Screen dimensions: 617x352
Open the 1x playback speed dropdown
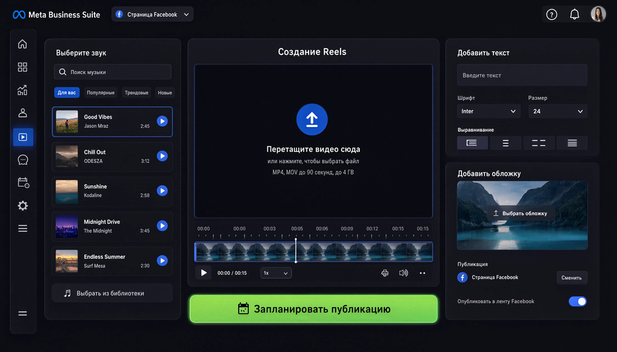[x=276, y=273]
